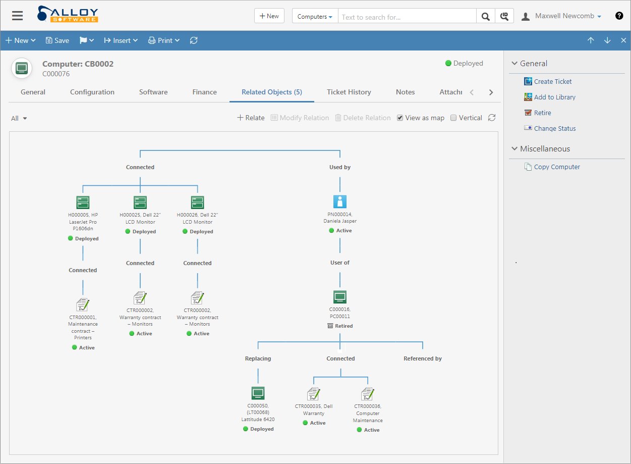631x464 pixels.
Task: Click inside the text search field
Action: coord(407,16)
